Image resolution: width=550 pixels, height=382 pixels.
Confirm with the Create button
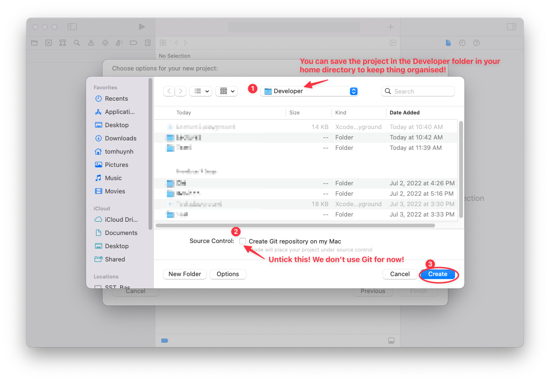coord(437,274)
